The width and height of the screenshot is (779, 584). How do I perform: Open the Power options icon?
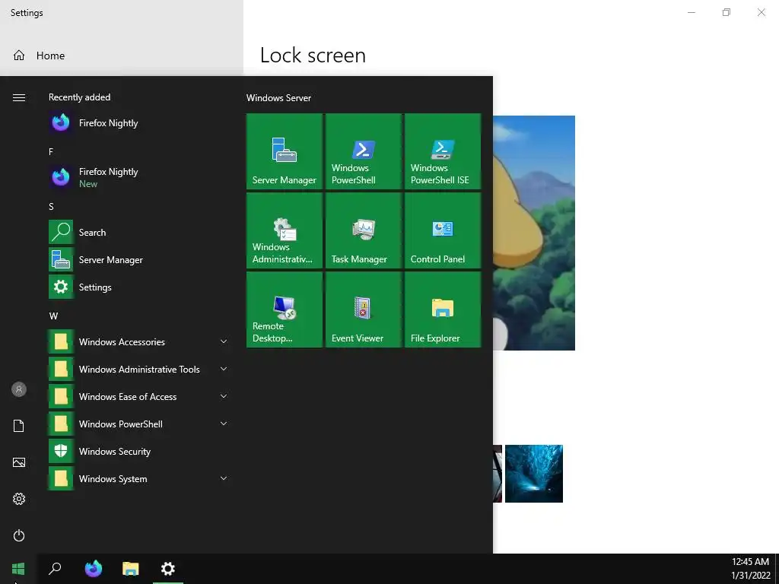(x=19, y=535)
